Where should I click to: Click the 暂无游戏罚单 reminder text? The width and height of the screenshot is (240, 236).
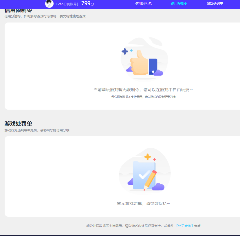(x=144, y=203)
